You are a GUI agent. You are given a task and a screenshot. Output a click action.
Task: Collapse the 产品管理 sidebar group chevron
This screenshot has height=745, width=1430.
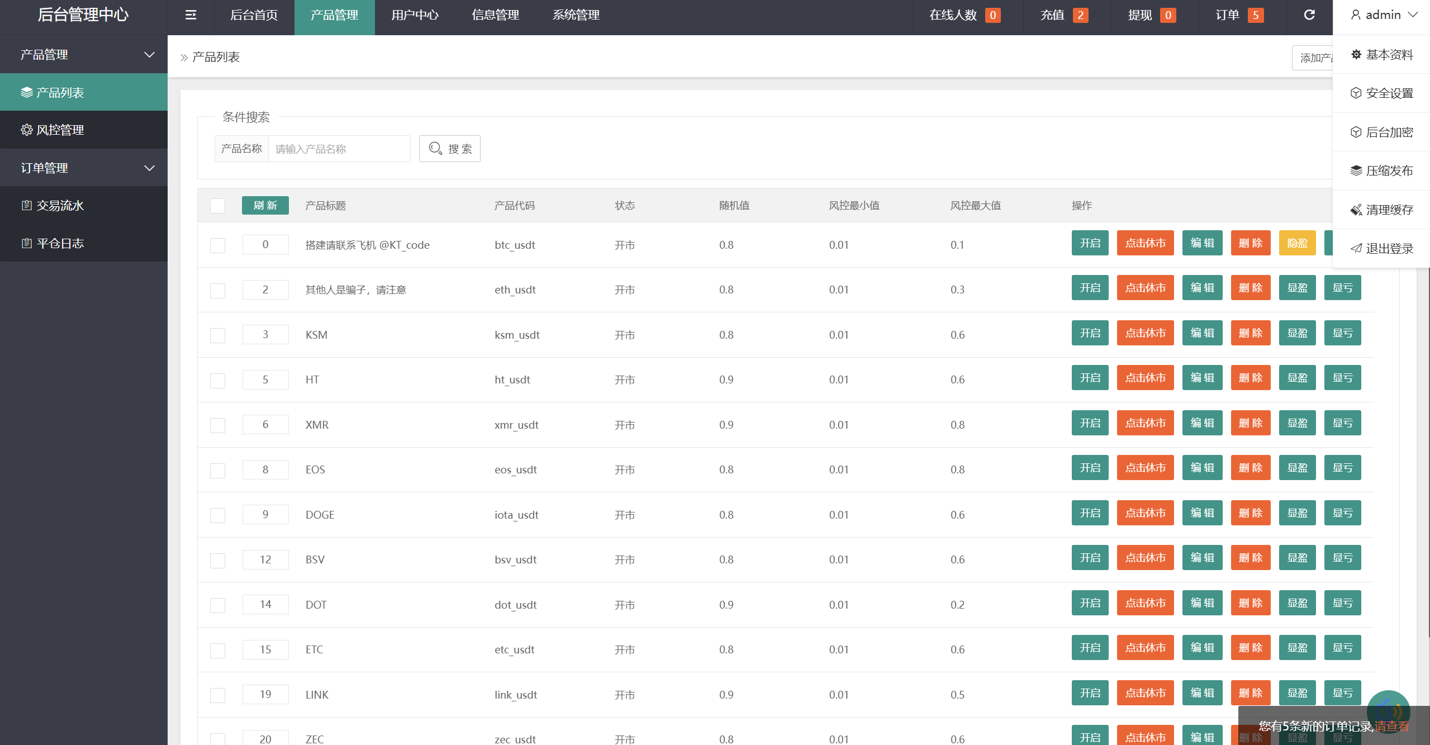click(149, 55)
